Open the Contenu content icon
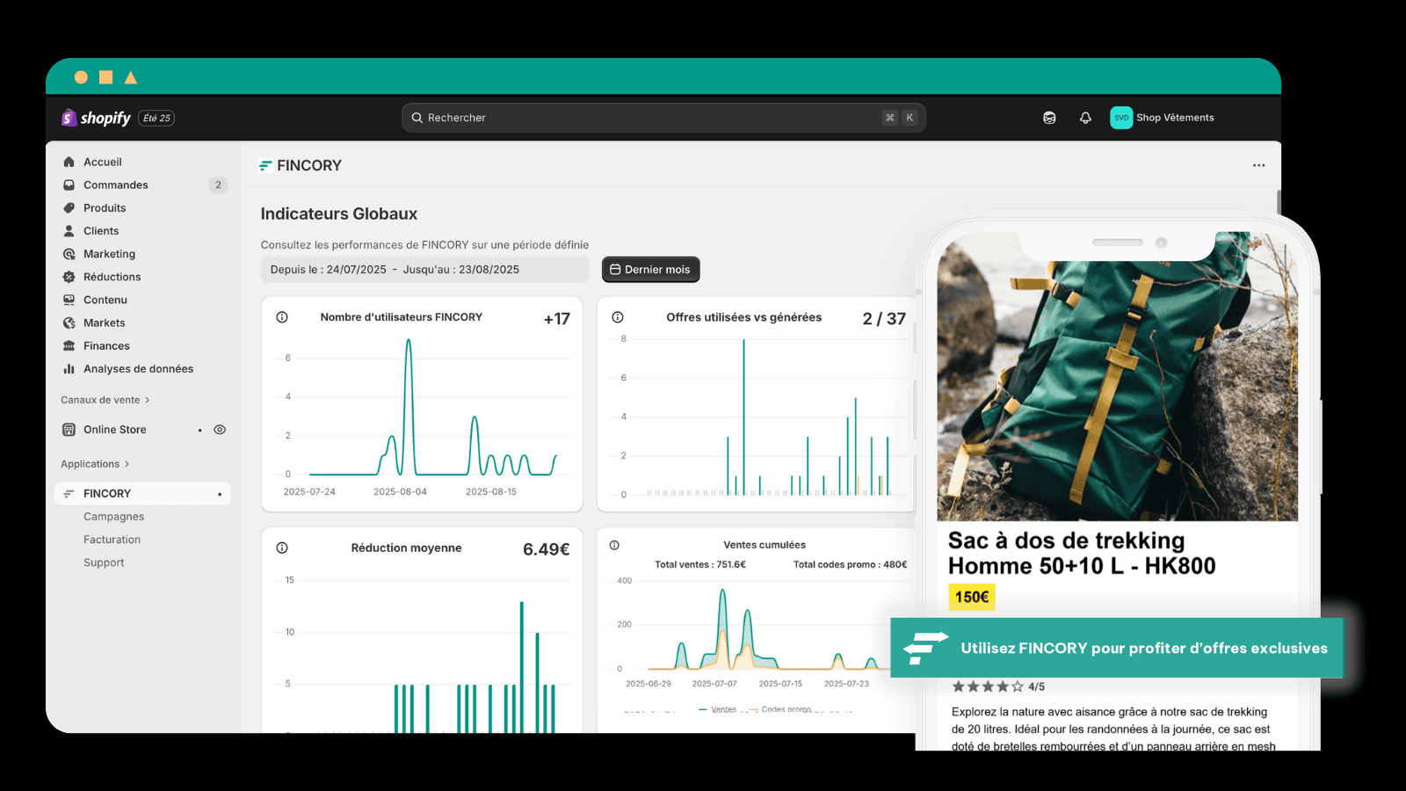Screen dimensions: 1406x791 coord(69,300)
